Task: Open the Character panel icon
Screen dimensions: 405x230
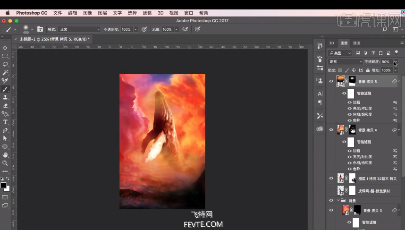Action: pos(320,94)
